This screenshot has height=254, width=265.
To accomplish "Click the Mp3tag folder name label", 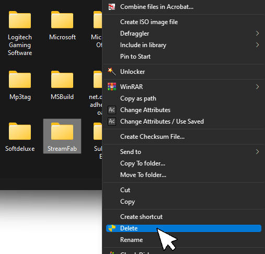I will pos(20,97).
